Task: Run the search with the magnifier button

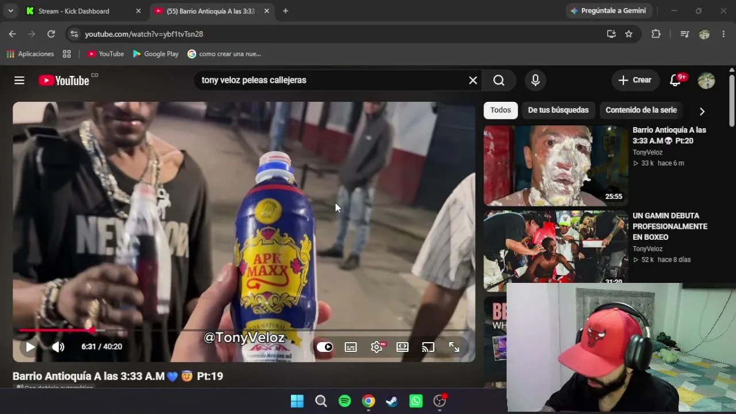Action: (x=499, y=80)
